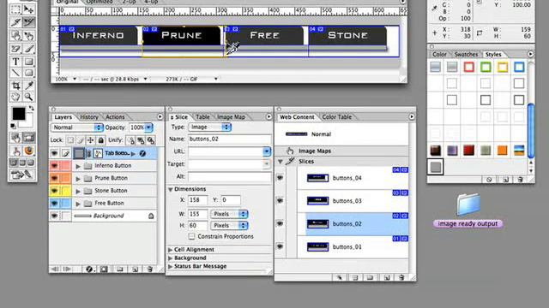549x308 pixels.
Task: Hide the Stone Button layer set
Action: tap(55, 191)
